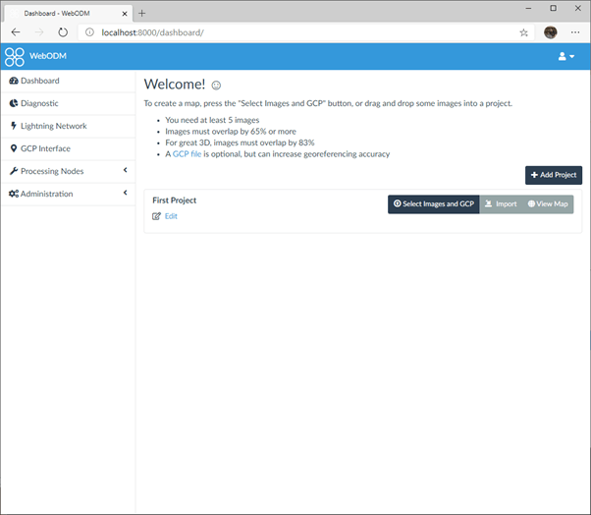This screenshot has width=591, height=515.
Task: Click the WebODM logo icon
Action: (x=15, y=56)
